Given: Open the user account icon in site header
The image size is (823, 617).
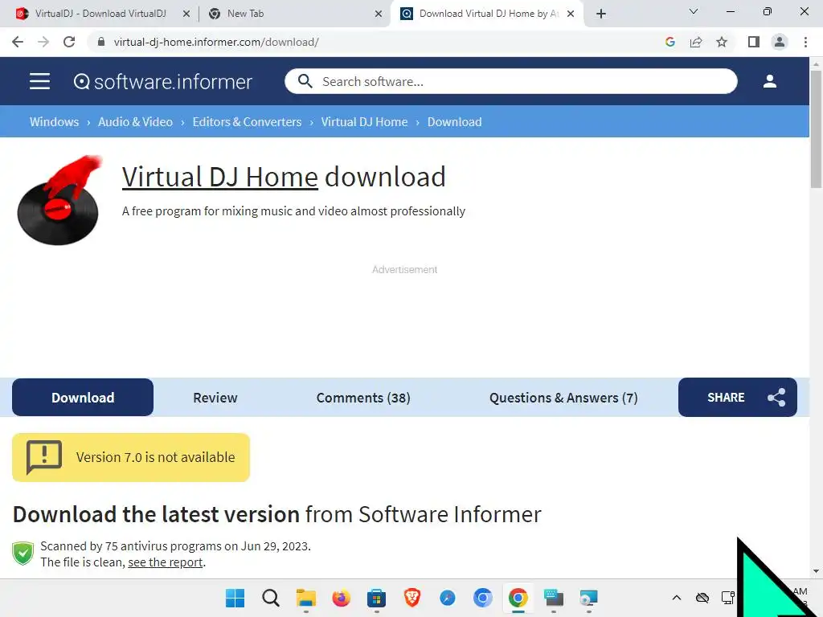Looking at the screenshot, I should [x=769, y=81].
